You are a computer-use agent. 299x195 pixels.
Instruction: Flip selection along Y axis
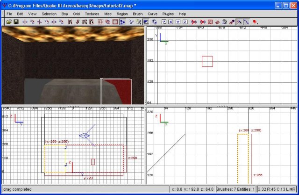(x=39, y=22)
